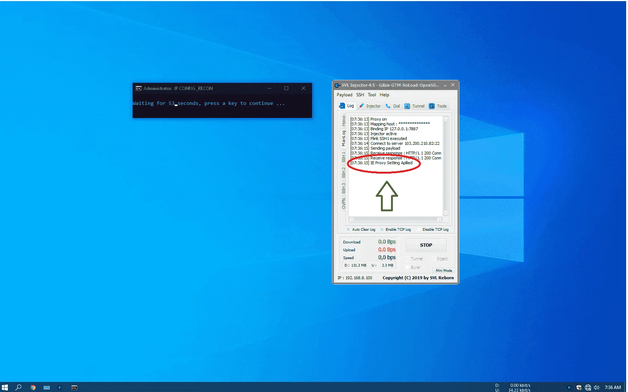
Task: Click the log horizontal scroll-right arrow
Action: tap(440, 220)
